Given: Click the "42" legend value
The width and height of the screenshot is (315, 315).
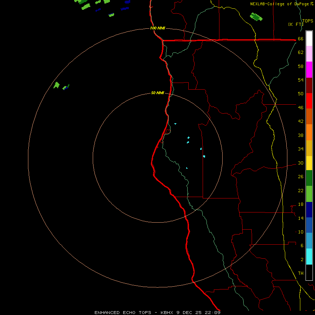Looking at the screenshot, I should pyautogui.click(x=301, y=121).
